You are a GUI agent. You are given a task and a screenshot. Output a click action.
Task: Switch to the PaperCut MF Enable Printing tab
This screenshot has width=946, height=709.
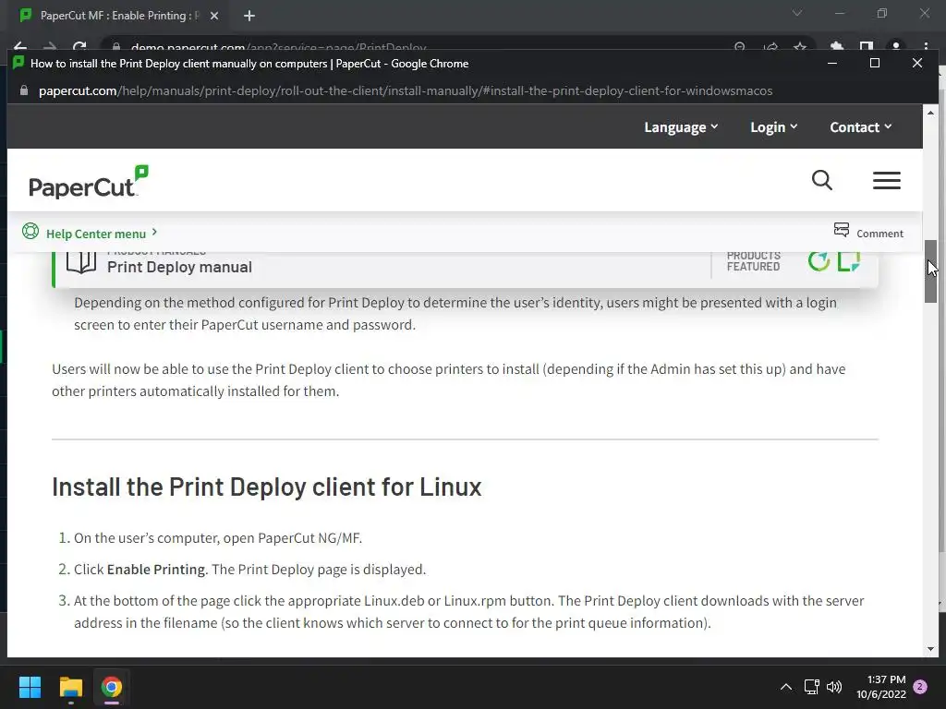[115, 16]
